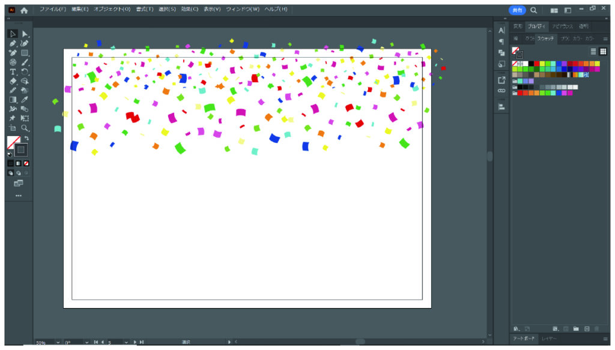
Task: Set paint mode to Color
Action: tap(11, 163)
